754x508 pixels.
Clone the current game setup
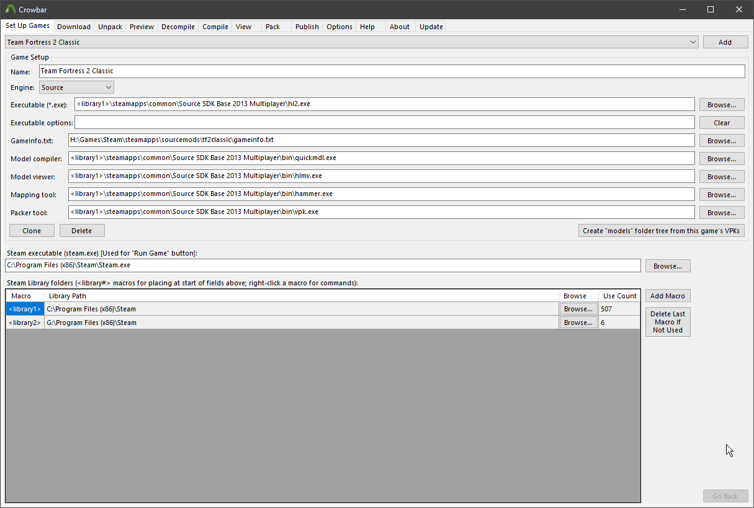32,231
